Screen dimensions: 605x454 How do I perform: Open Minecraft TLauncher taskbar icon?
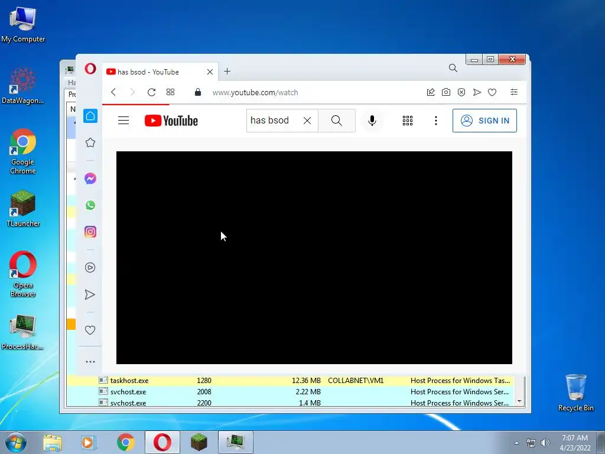point(199,442)
